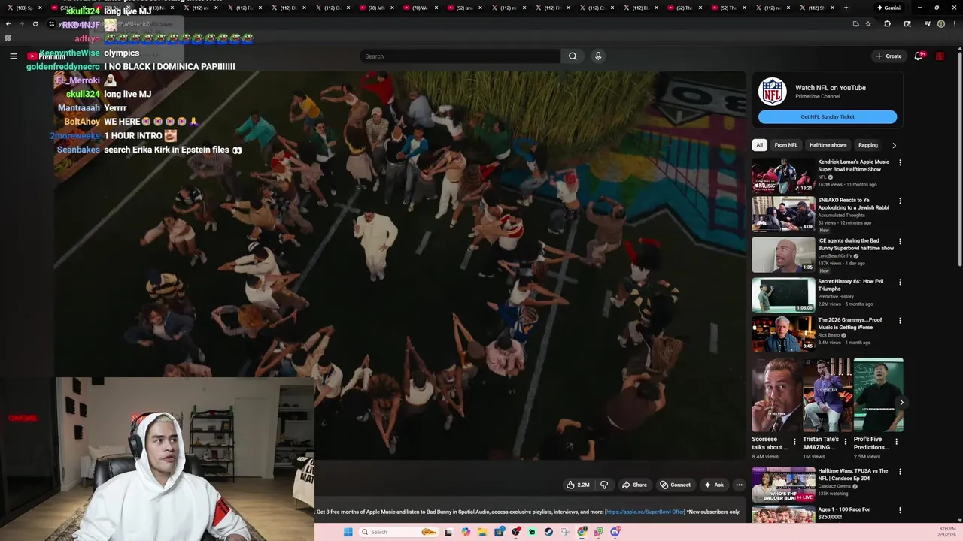Open options for Halftime Wars video

pyautogui.click(x=900, y=472)
